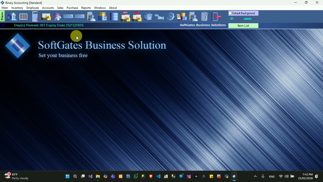Image resolution: width=323 pixels, height=182 pixels.
Task: Open the barcode scanner toolbar icon
Action: pyautogui.click(x=23, y=17)
